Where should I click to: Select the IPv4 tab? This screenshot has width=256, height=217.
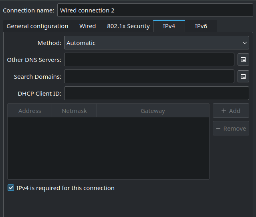coord(169,26)
